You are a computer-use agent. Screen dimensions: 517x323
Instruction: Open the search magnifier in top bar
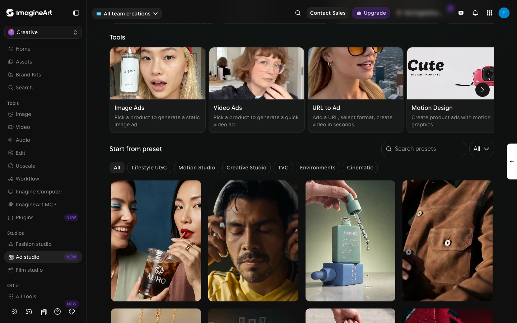pyautogui.click(x=298, y=13)
